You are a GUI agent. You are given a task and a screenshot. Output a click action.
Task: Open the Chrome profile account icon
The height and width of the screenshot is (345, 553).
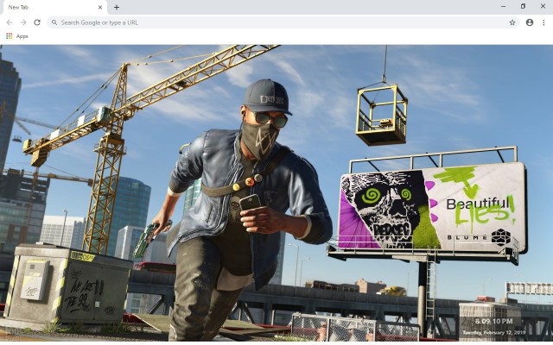click(530, 22)
